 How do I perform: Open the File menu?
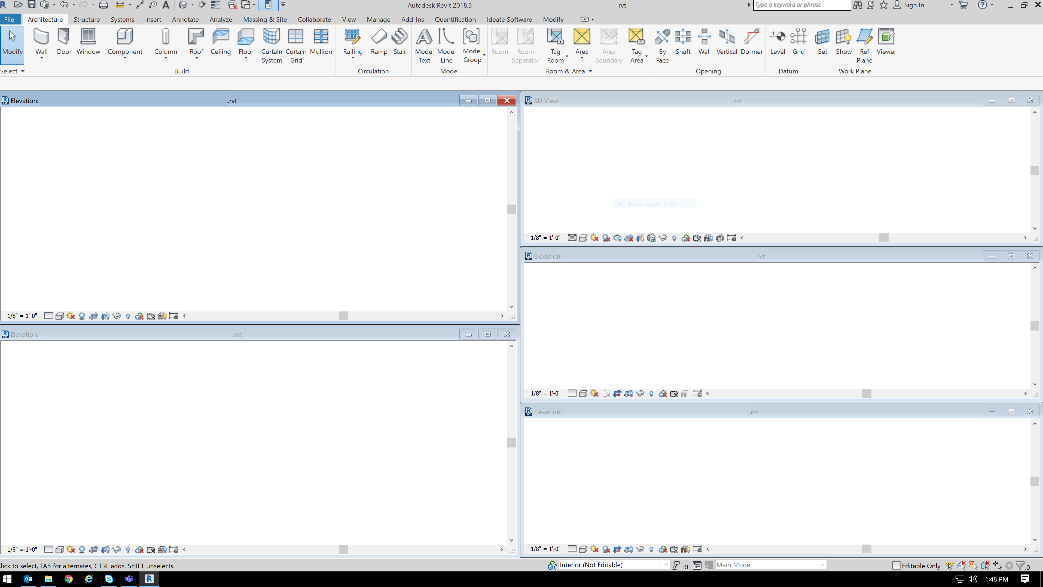point(9,19)
